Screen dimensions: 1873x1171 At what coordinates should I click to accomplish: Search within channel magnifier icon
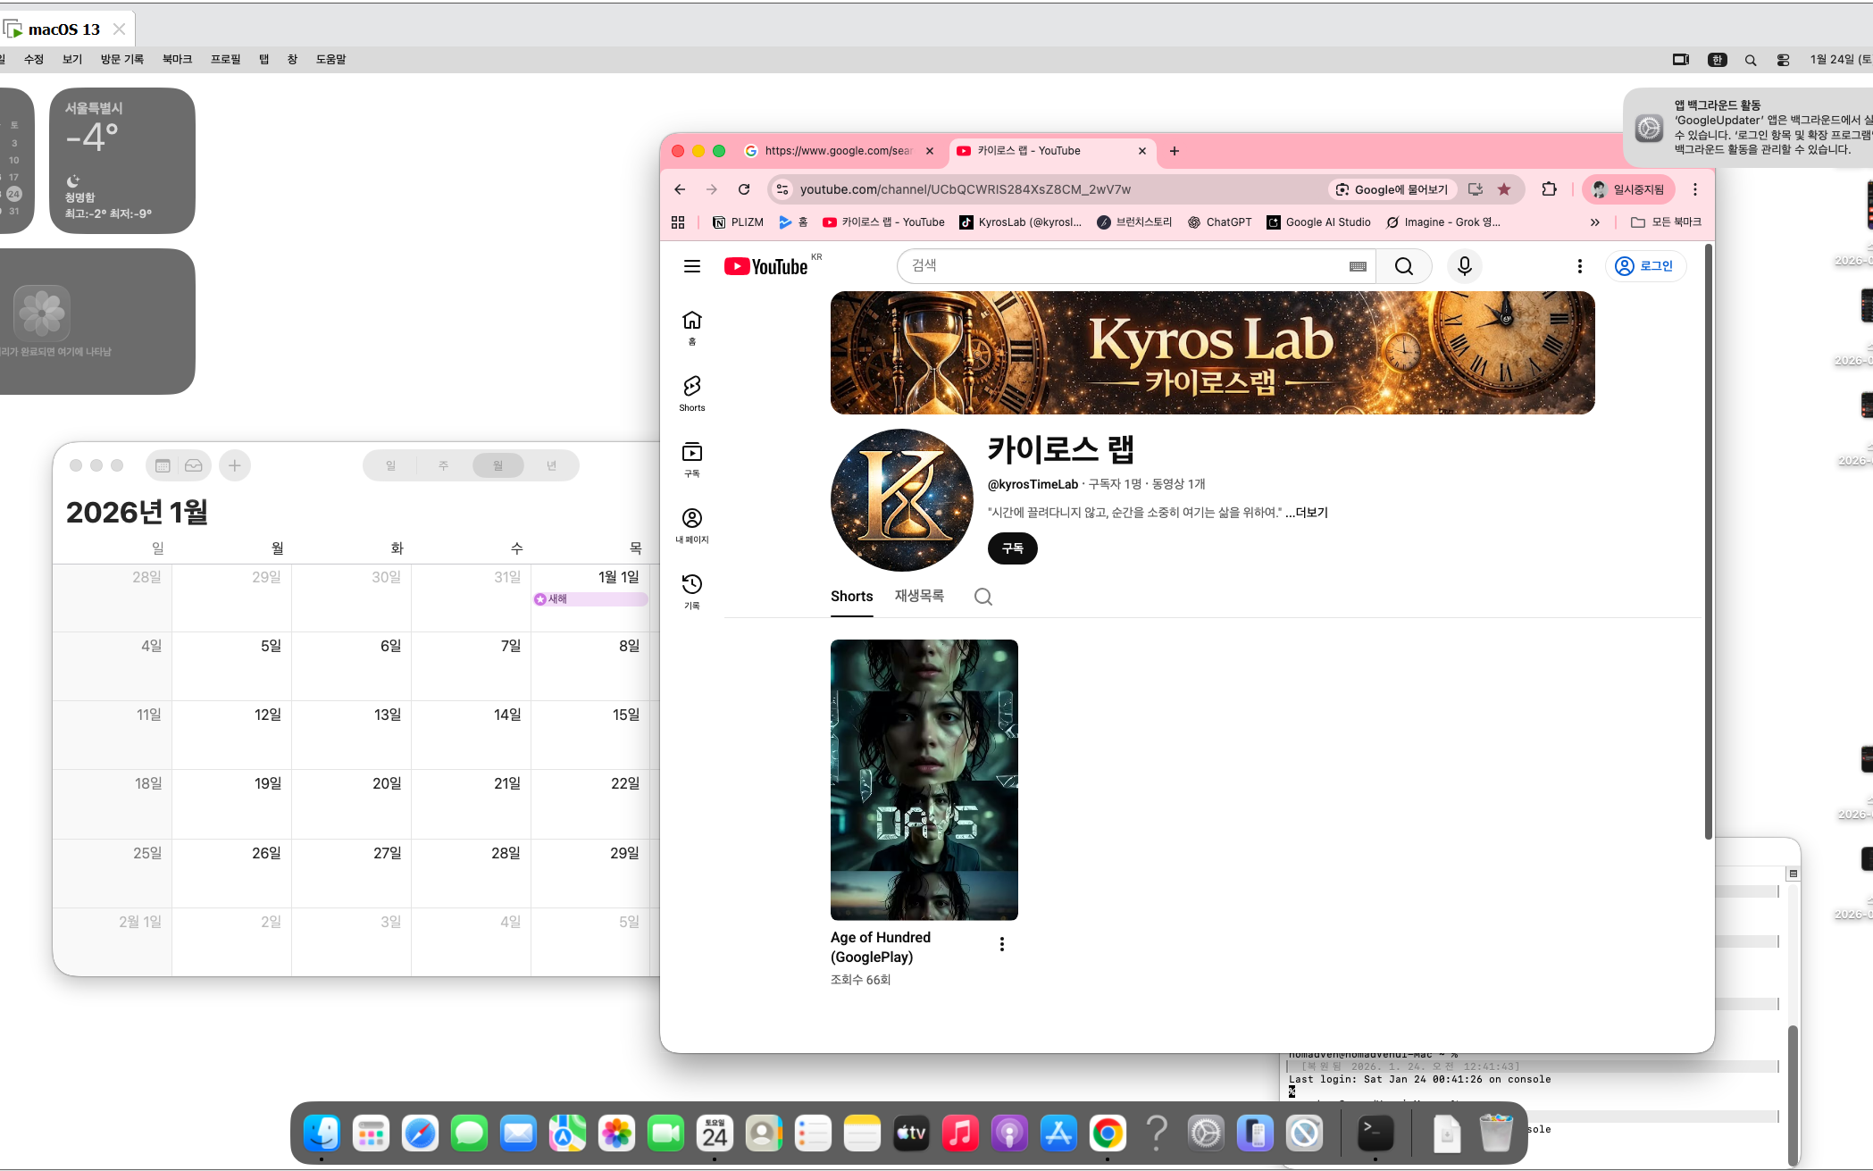[x=982, y=597]
